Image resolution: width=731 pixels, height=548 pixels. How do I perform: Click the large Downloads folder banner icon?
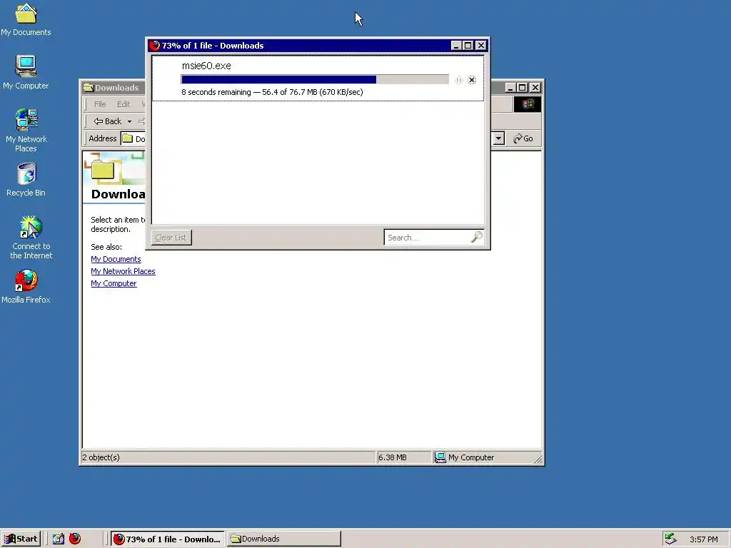tap(103, 170)
